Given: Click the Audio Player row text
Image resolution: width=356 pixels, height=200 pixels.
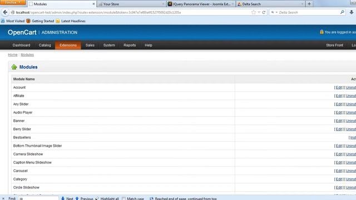Looking at the screenshot, I should [x=23, y=112].
